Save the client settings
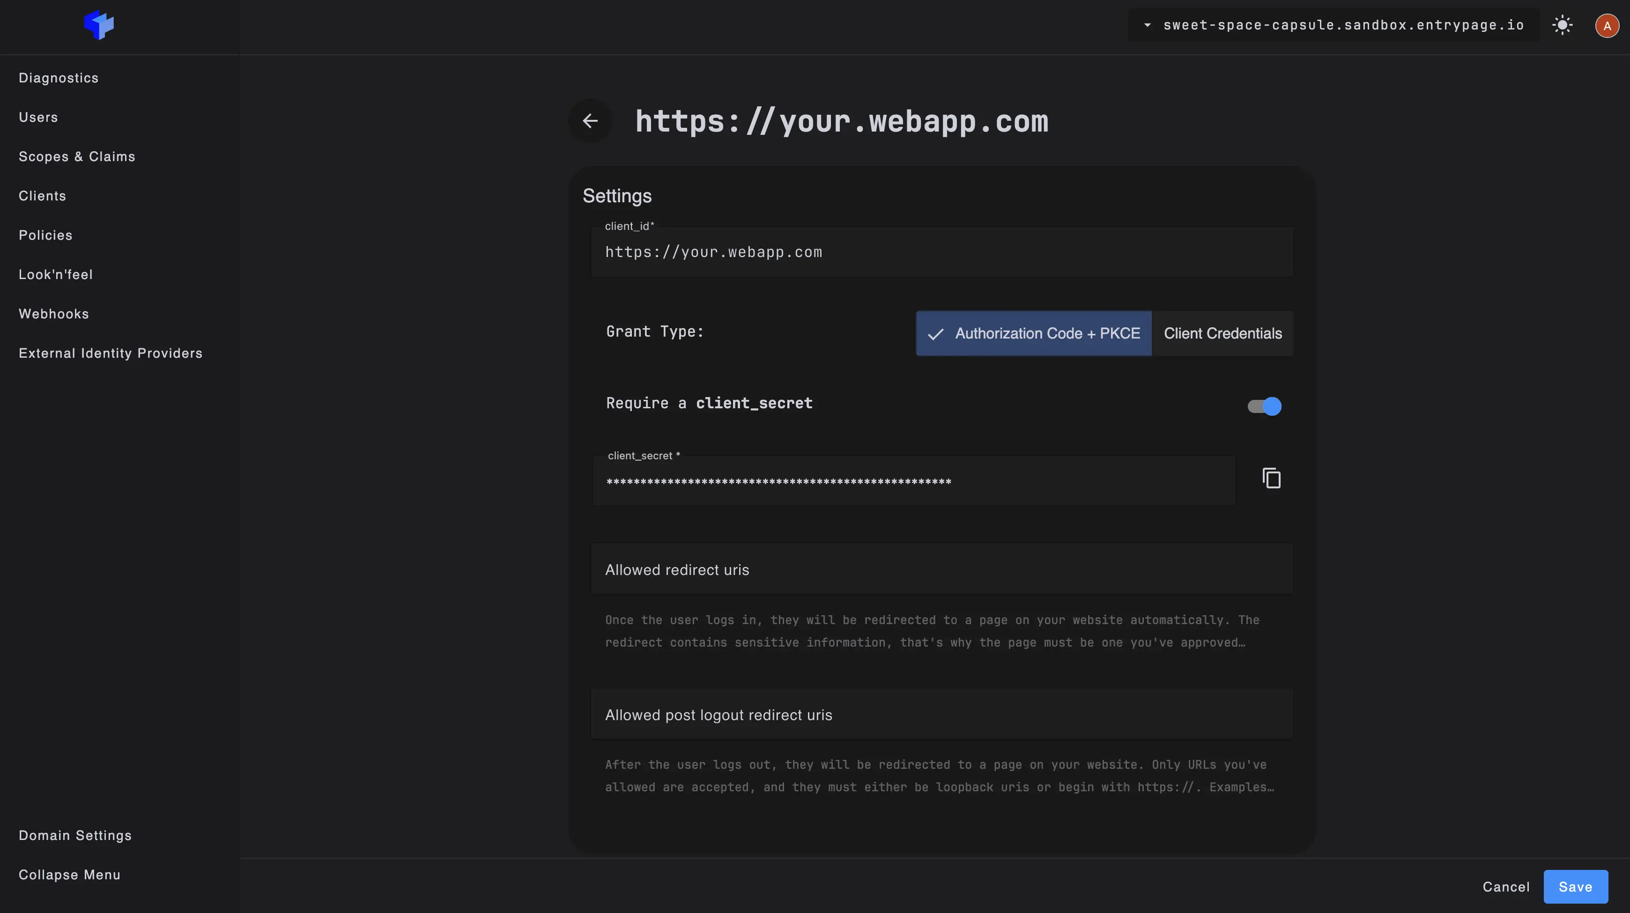Image resolution: width=1630 pixels, height=913 pixels. pos(1576,886)
